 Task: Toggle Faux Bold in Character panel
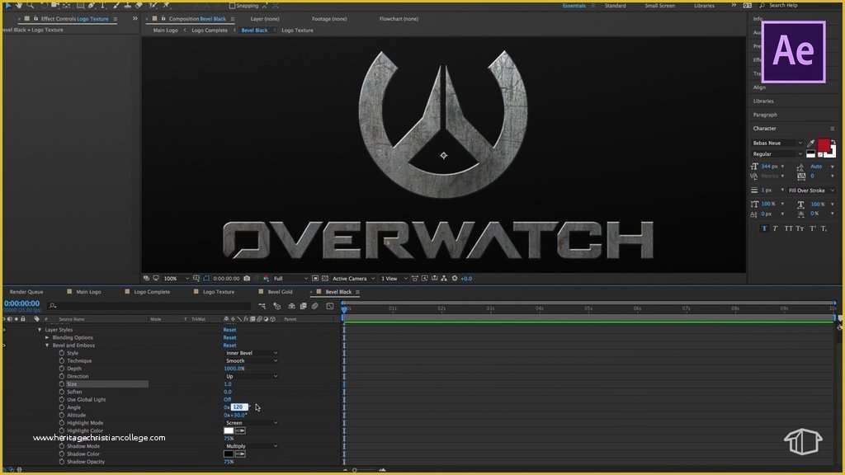pyautogui.click(x=764, y=228)
